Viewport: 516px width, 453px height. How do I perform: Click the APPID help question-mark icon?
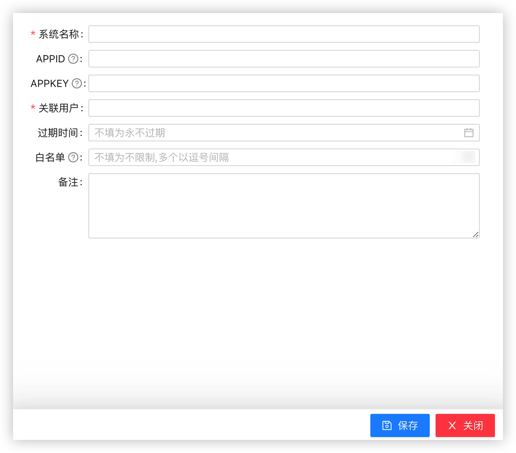pyautogui.click(x=73, y=59)
